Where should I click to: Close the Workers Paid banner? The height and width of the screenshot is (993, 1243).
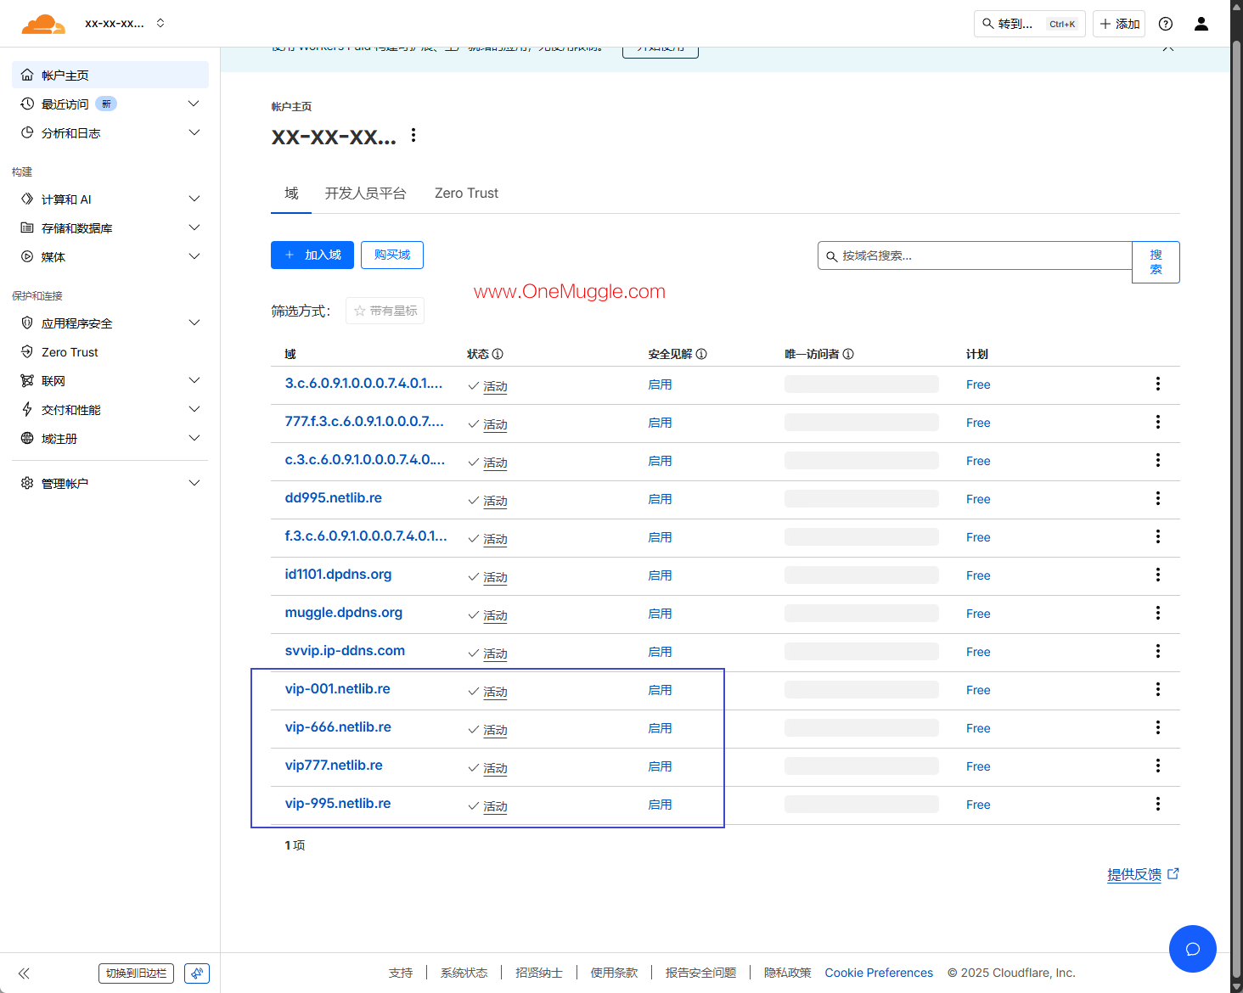coord(1168,48)
